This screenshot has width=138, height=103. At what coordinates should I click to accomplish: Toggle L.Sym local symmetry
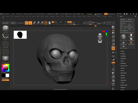pyautogui.click(x=113, y=56)
